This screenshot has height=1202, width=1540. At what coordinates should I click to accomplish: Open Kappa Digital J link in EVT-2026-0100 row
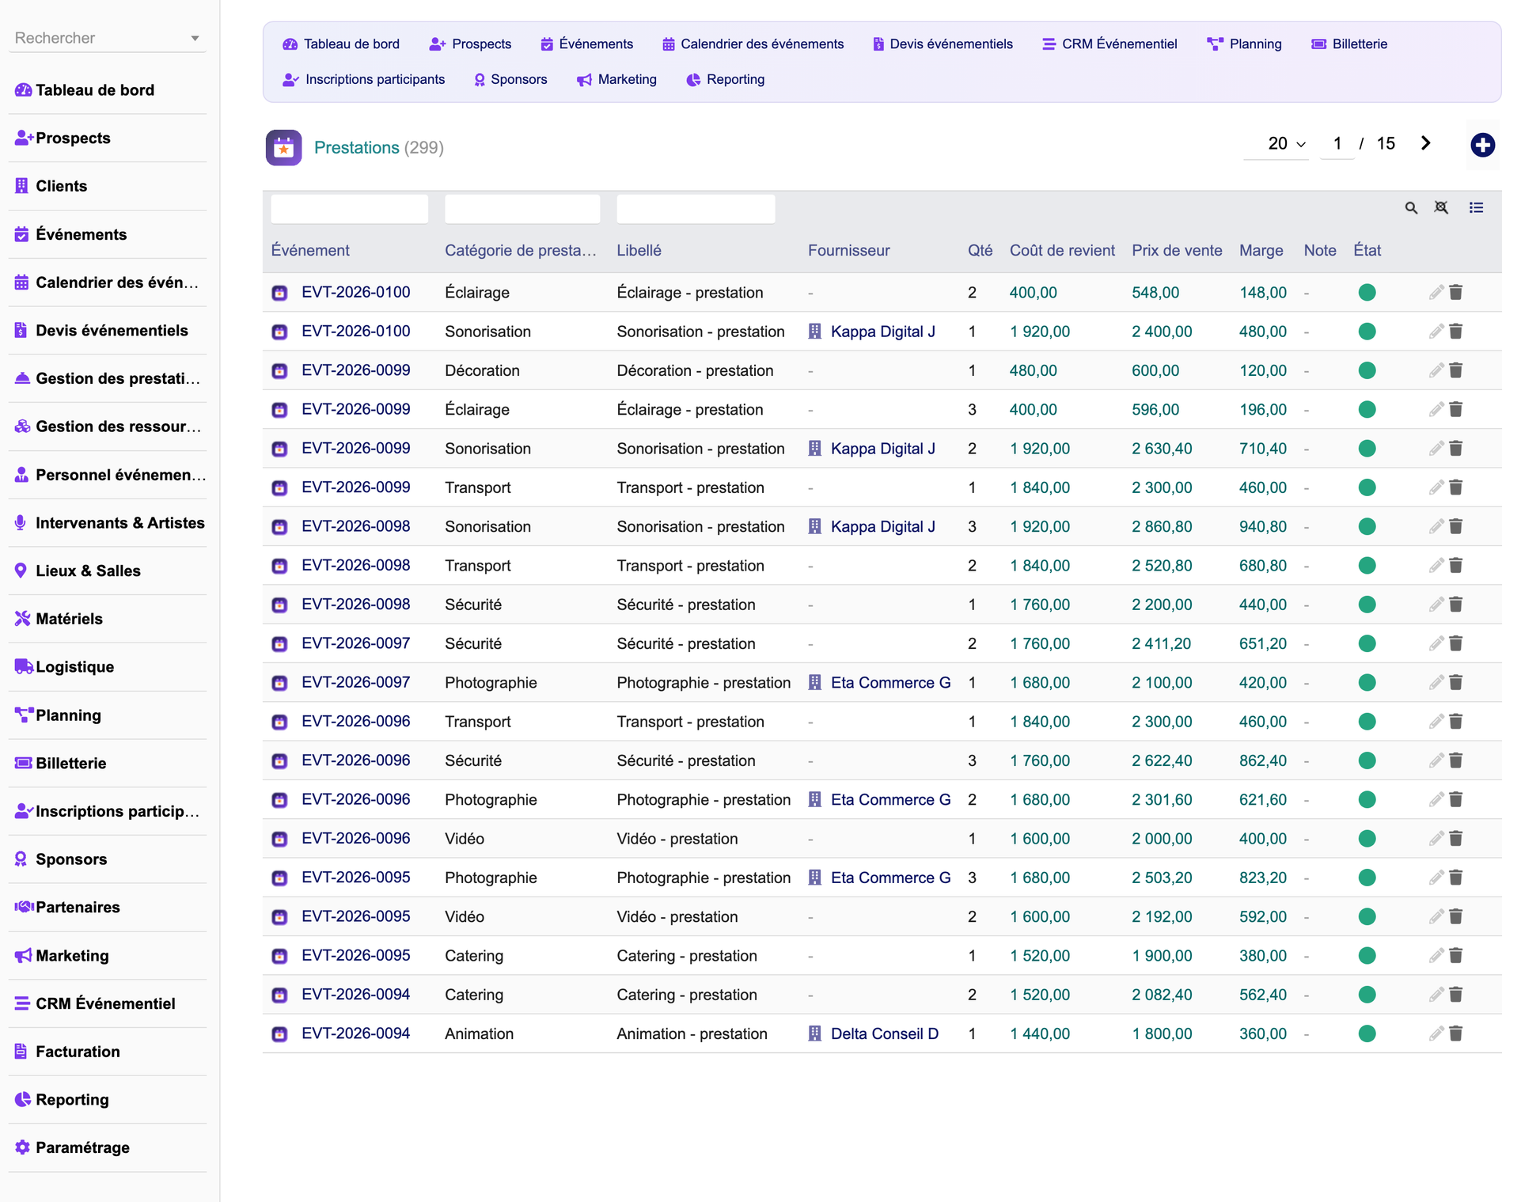point(882,332)
